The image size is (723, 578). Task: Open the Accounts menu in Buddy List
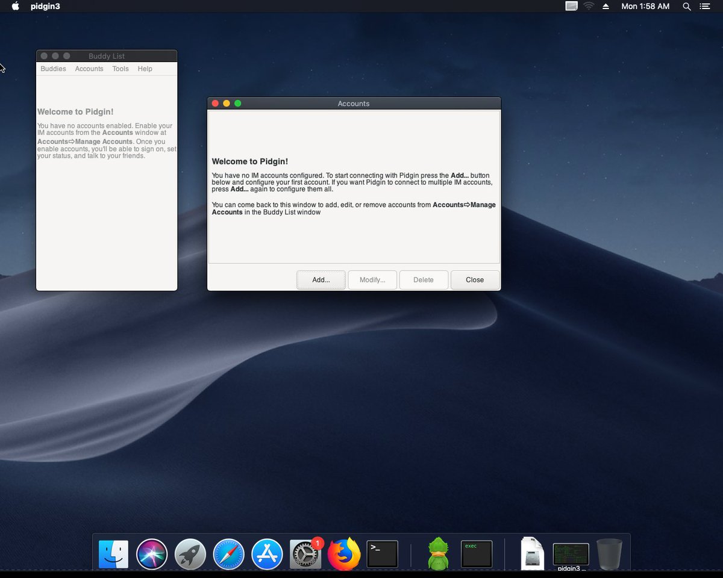tap(89, 69)
